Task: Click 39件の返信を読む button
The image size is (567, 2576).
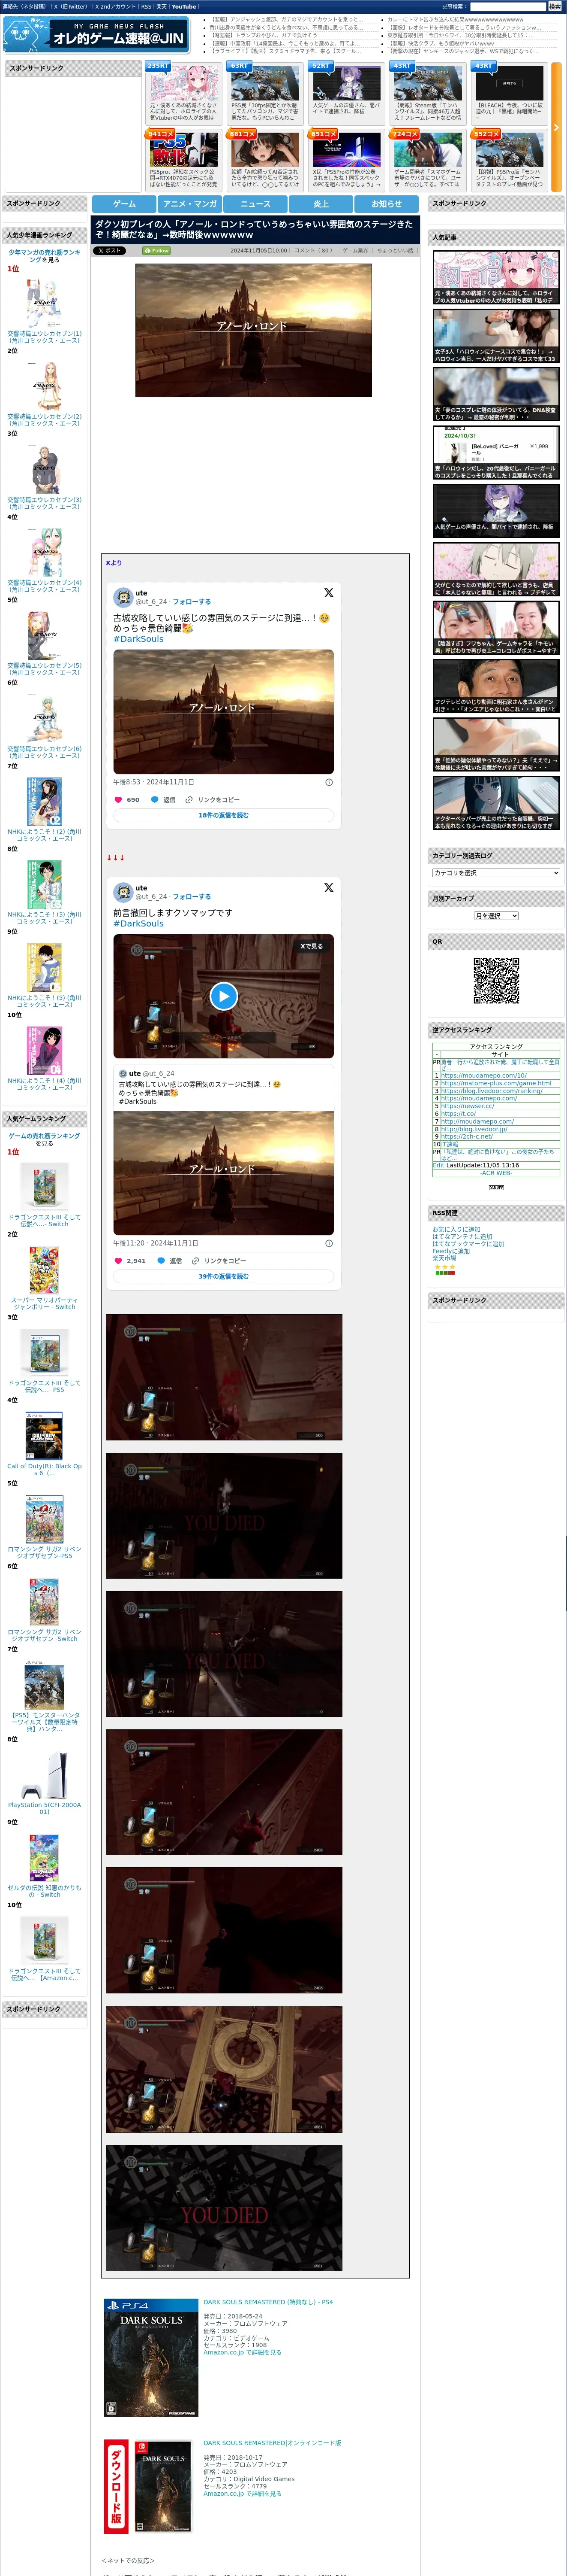Action: [x=224, y=1276]
